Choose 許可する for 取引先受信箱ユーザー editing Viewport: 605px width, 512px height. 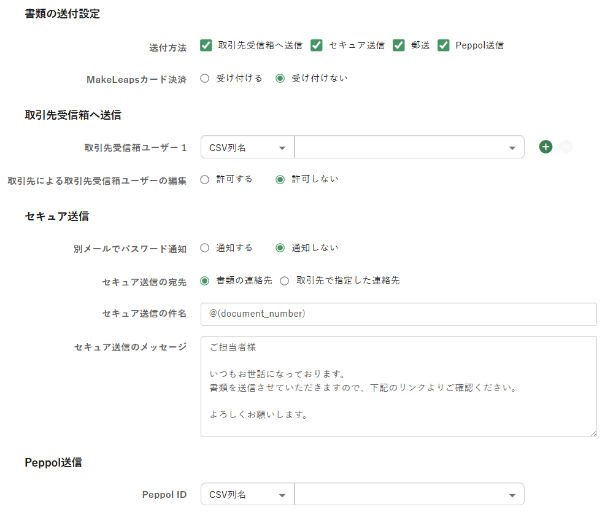pyautogui.click(x=205, y=179)
